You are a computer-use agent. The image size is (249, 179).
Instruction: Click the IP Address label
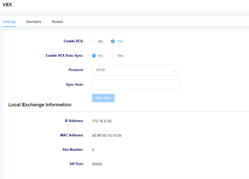pos(74,121)
